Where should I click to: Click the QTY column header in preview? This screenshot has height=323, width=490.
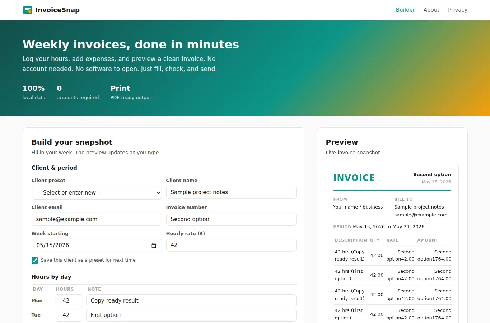375,240
